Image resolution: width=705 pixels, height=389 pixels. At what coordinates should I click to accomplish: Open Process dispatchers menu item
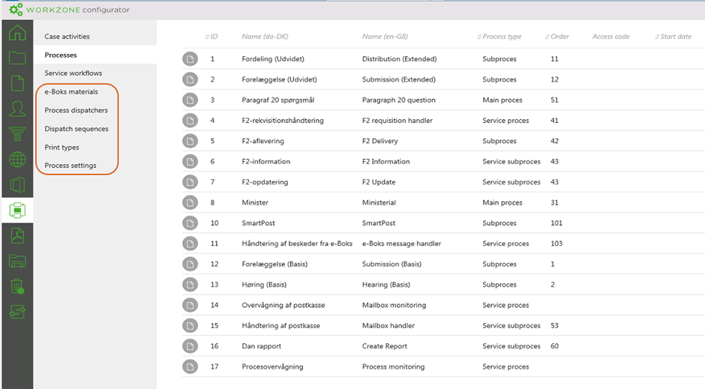tap(76, 110)
